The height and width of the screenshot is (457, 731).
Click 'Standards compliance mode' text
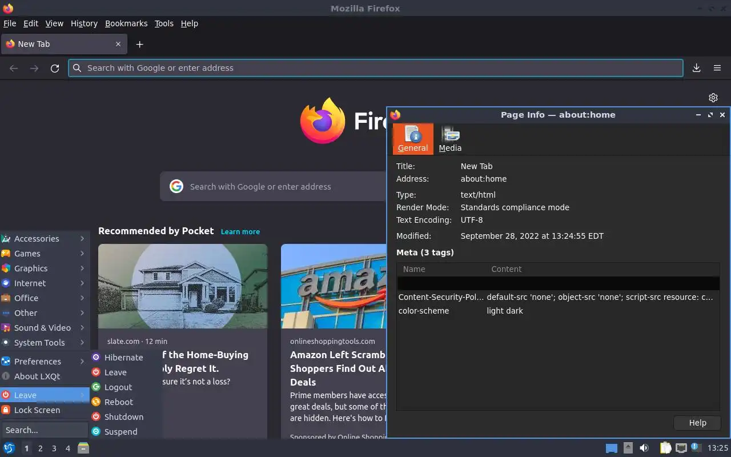(515, 207)
